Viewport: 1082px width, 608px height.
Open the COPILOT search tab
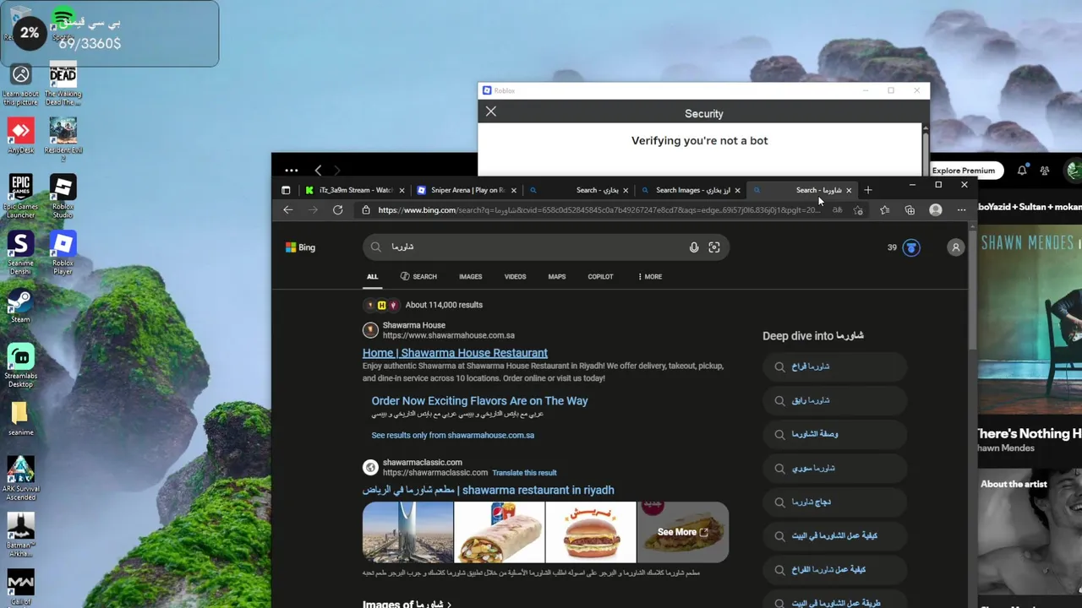(x=600, y=276)
